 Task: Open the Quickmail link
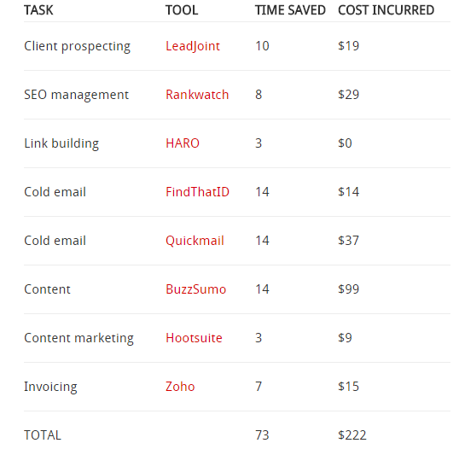click(195, 241)
